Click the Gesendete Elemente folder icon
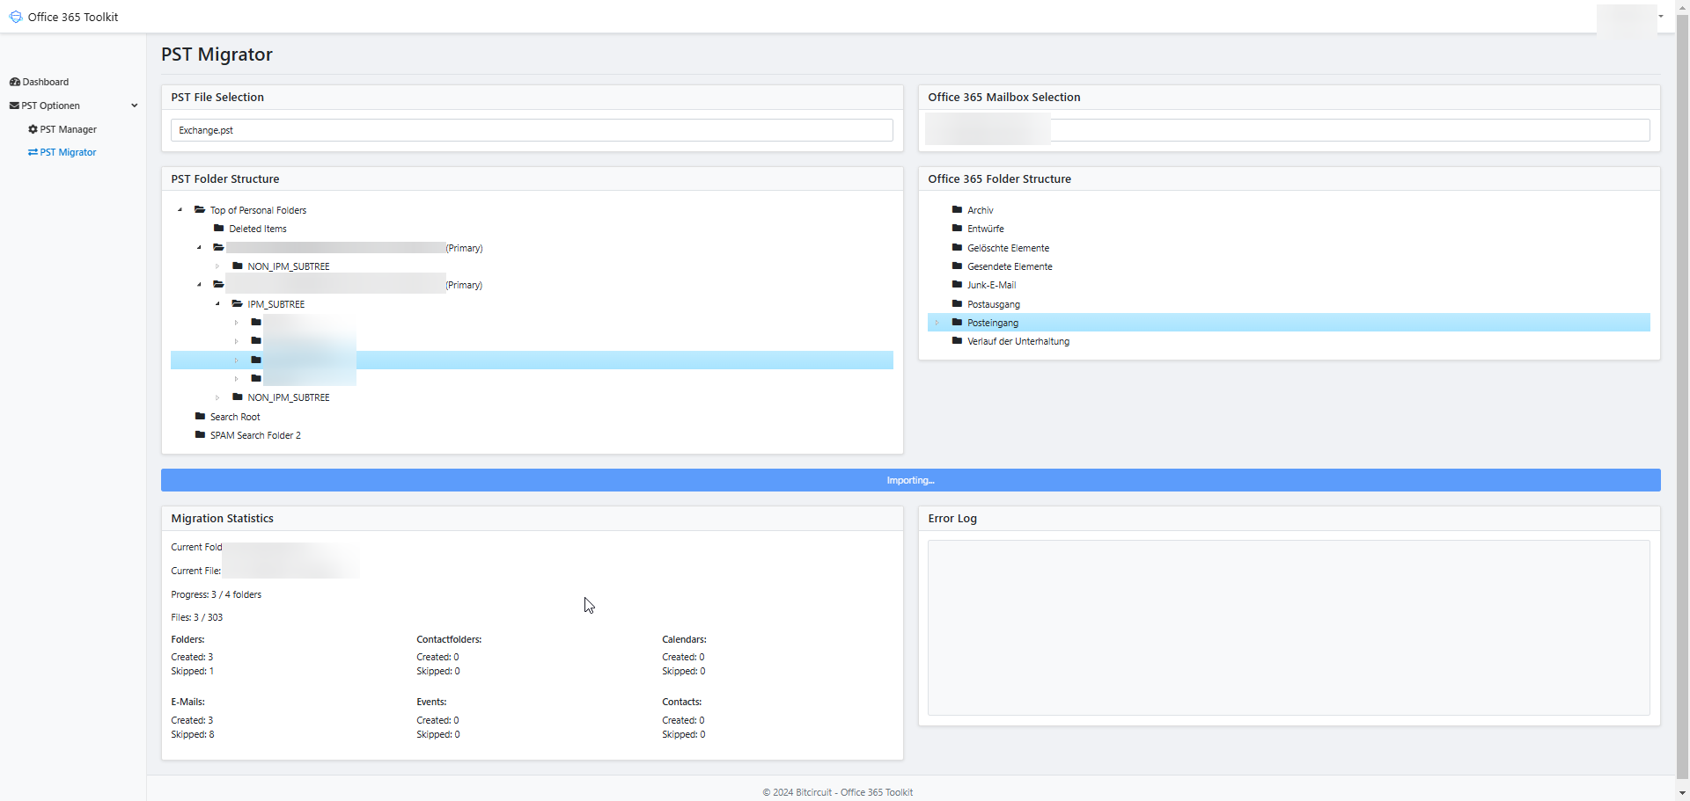The width and height of the screenshot is (1690, 801). click(x=957, y=266)
